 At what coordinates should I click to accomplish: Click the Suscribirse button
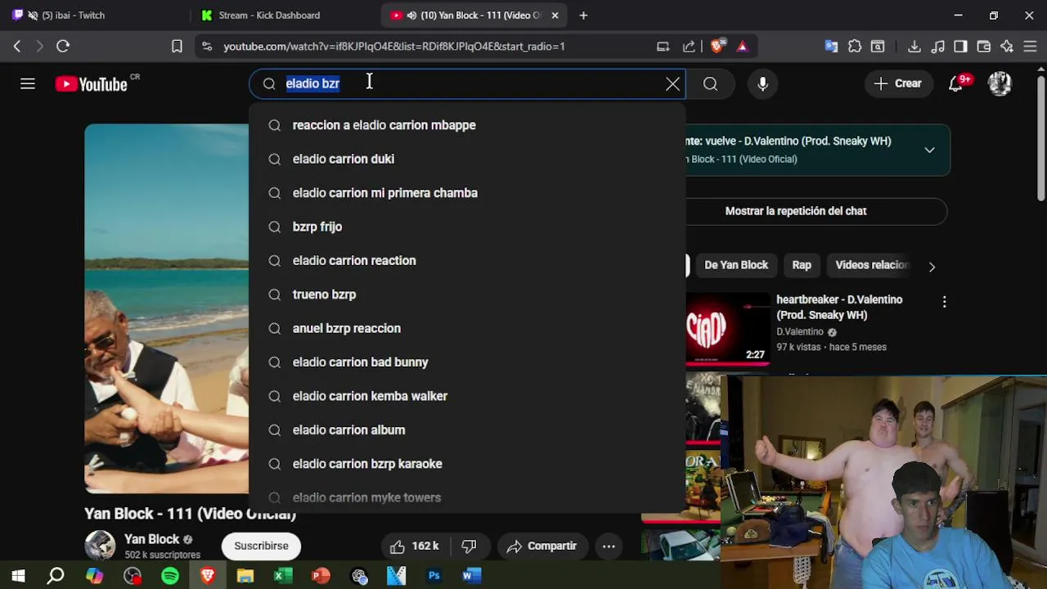pos(261,546)
